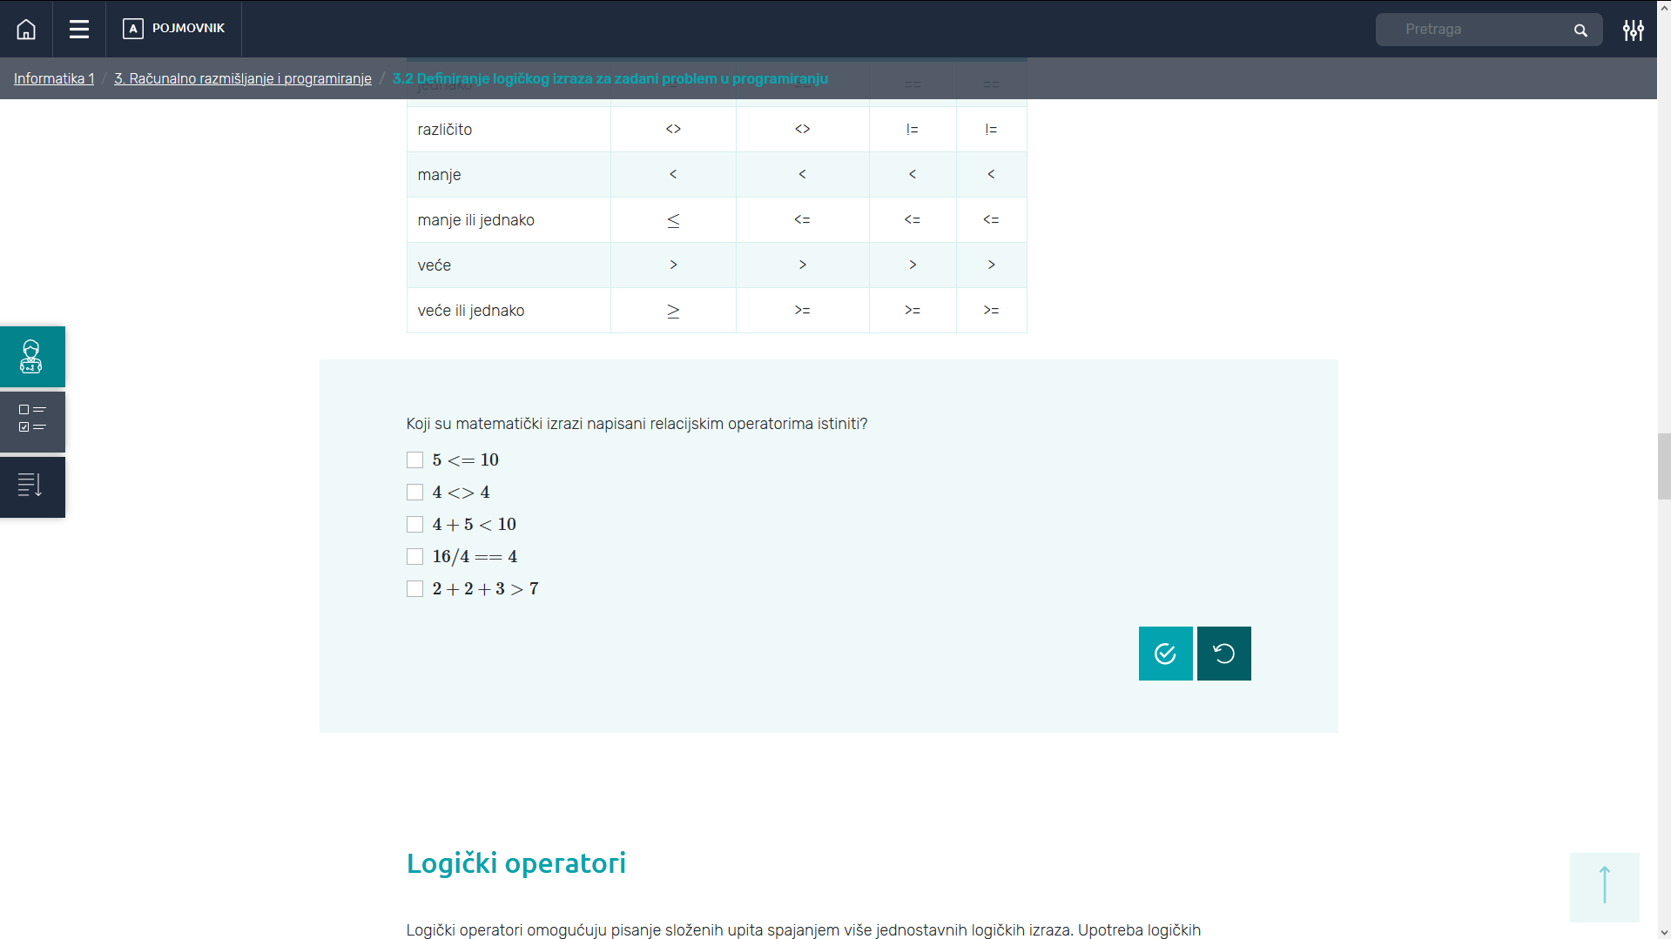The height and width of the screenshot is (939, 1671).
Task: Open the hamburger menu
Action: click(79, 30)
